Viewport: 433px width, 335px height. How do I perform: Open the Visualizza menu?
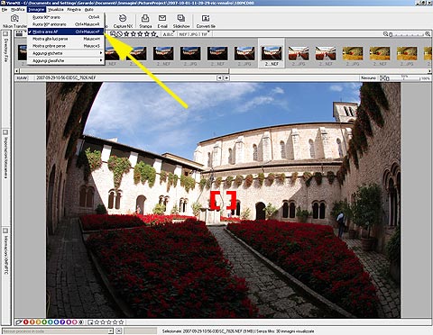[56, 10]
